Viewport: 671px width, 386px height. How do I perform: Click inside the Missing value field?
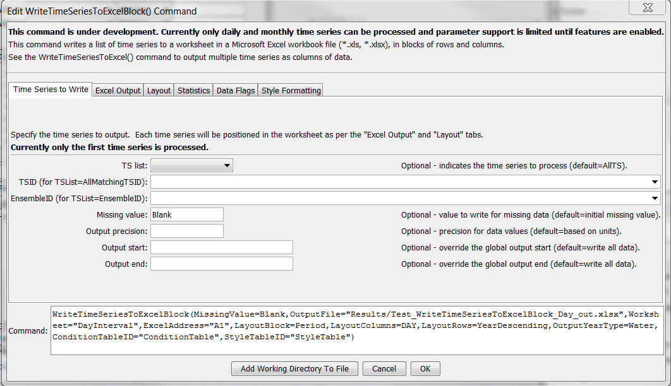tap(186, 214)
